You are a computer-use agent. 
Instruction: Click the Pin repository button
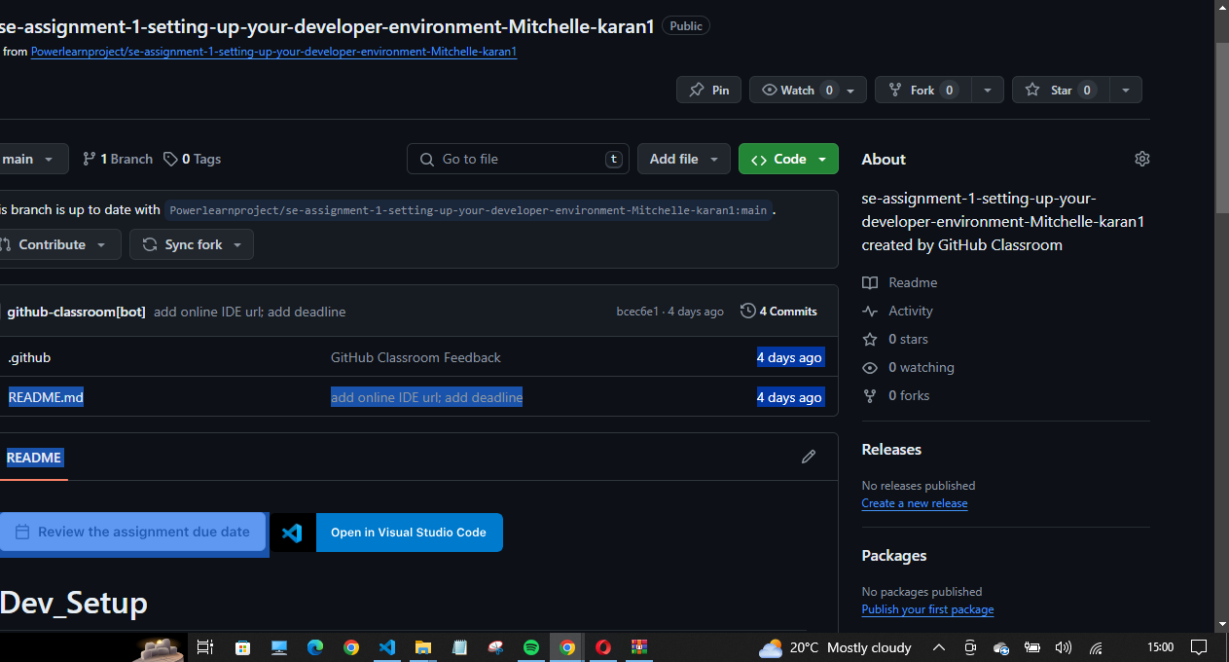(708, 90)
